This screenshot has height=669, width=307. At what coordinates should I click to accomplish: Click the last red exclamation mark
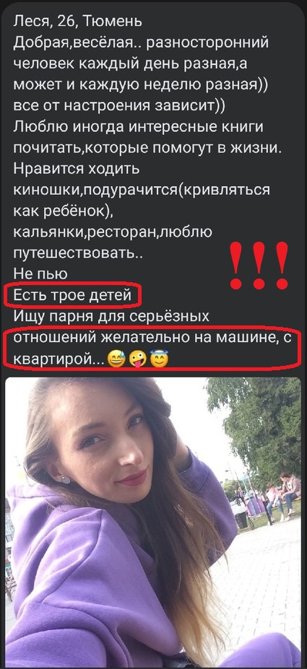click(282, 265)
